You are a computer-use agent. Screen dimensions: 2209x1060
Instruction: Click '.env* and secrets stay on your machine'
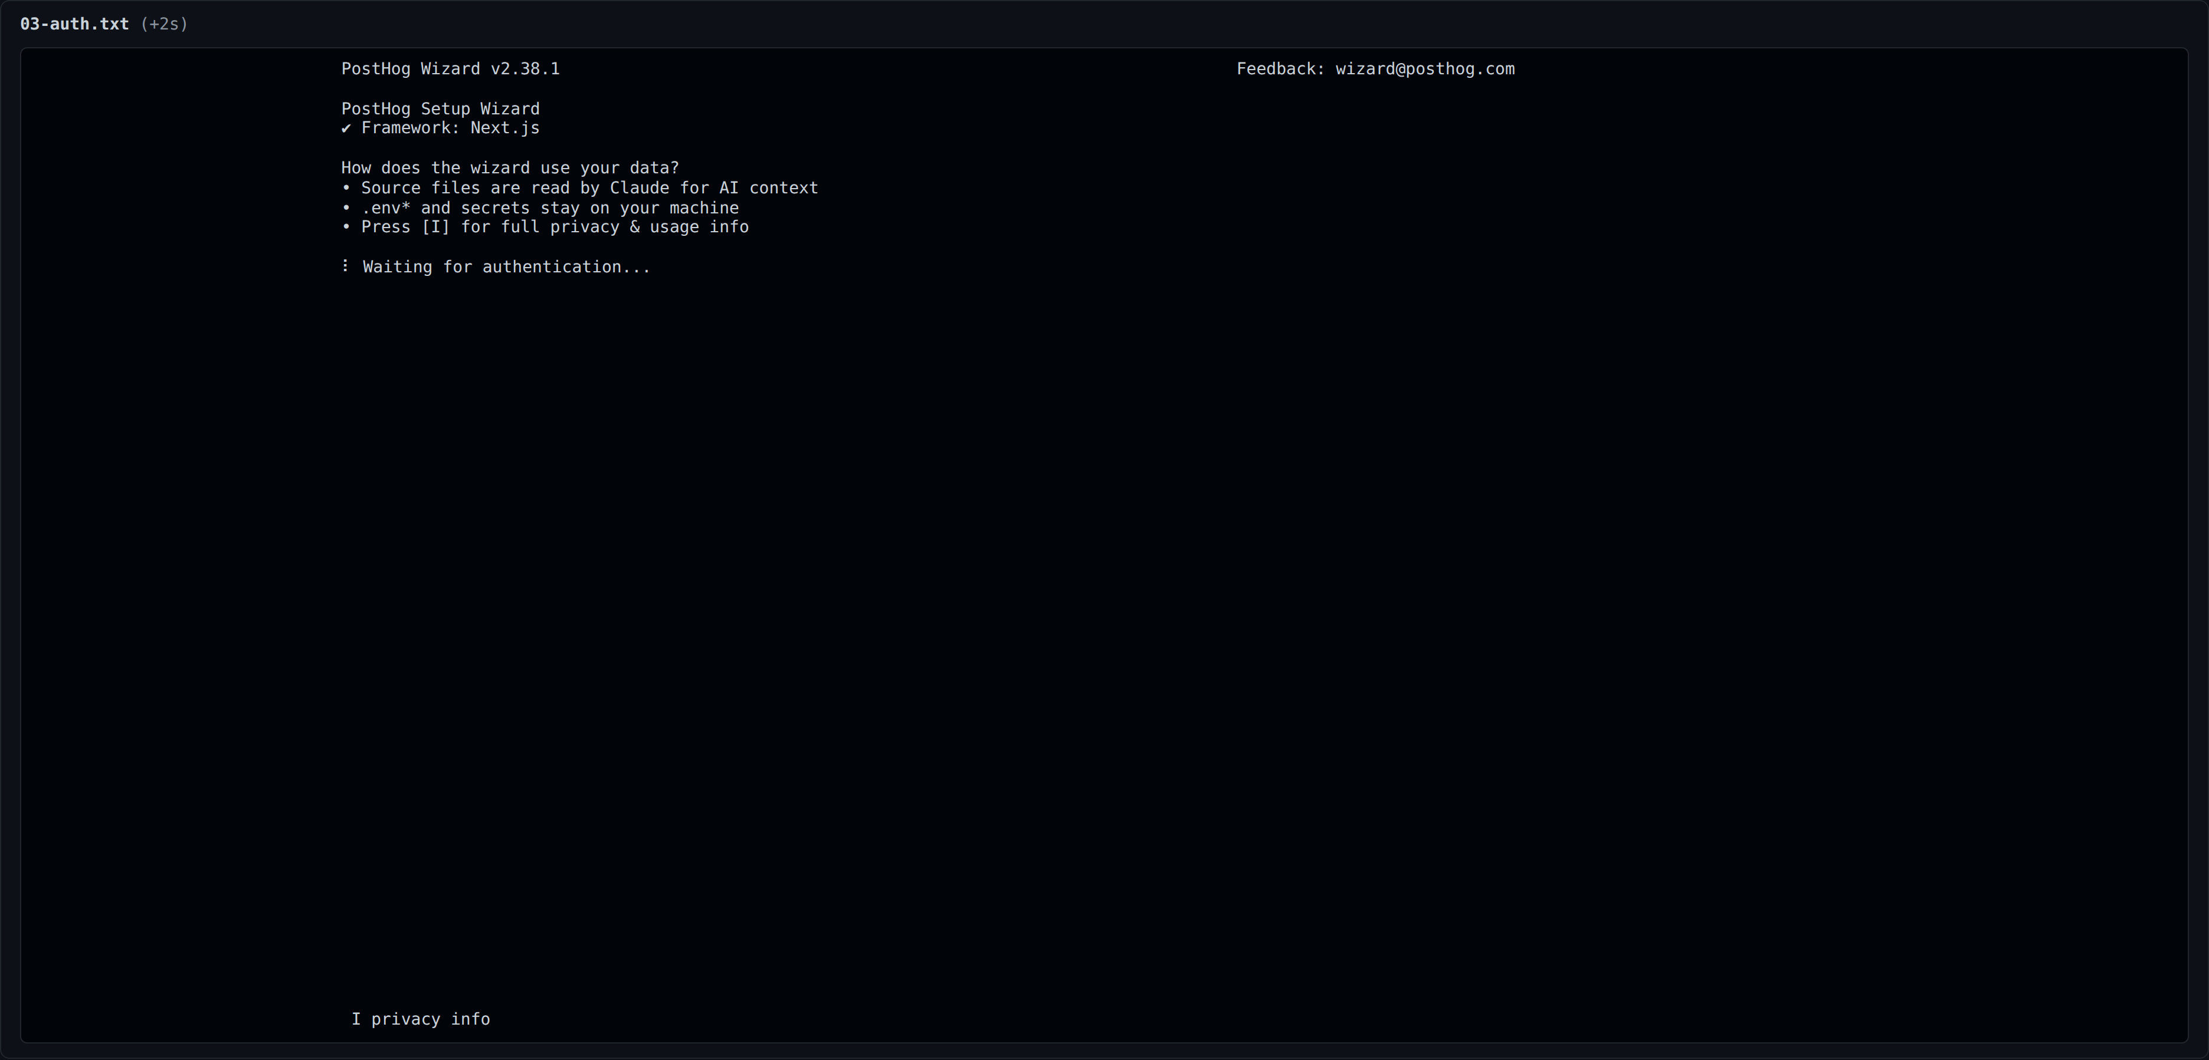point(540,208)
